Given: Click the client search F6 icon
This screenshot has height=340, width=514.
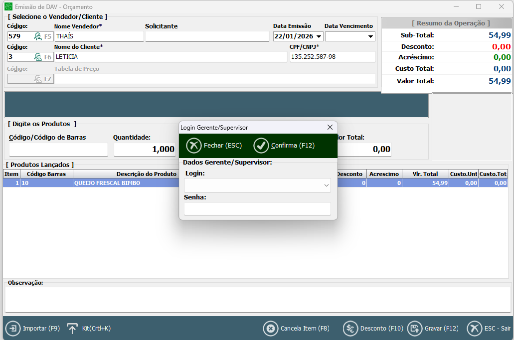Looking at the screenshot, I should [38, 57].
